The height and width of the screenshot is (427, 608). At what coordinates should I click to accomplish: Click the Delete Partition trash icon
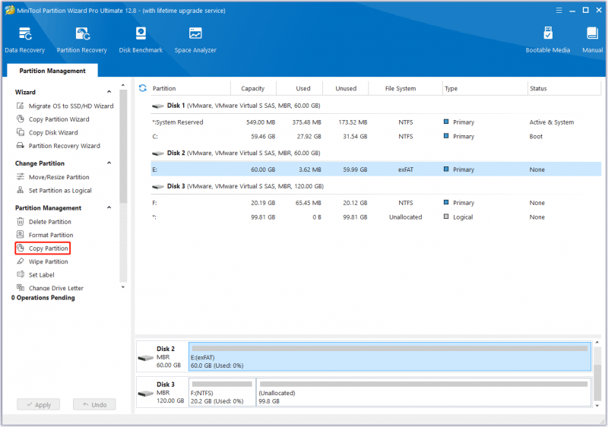pyautogui.click(x=21, y=221)
